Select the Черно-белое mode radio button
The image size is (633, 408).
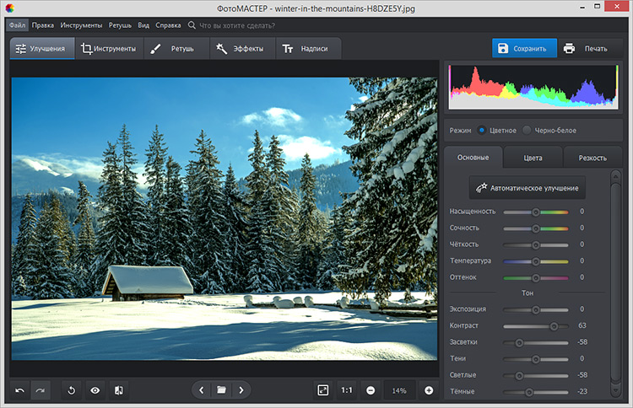coord(527,130)
